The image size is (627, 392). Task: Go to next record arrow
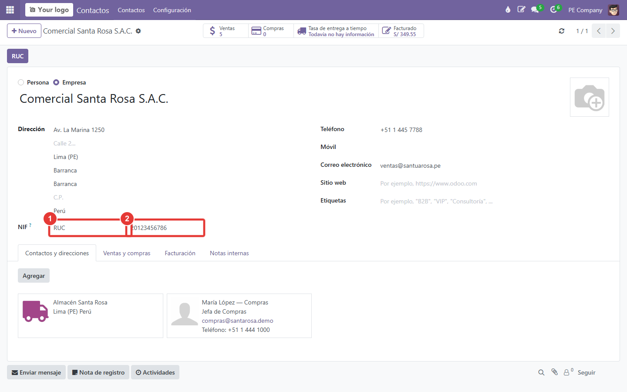click(x=613, y=31)
